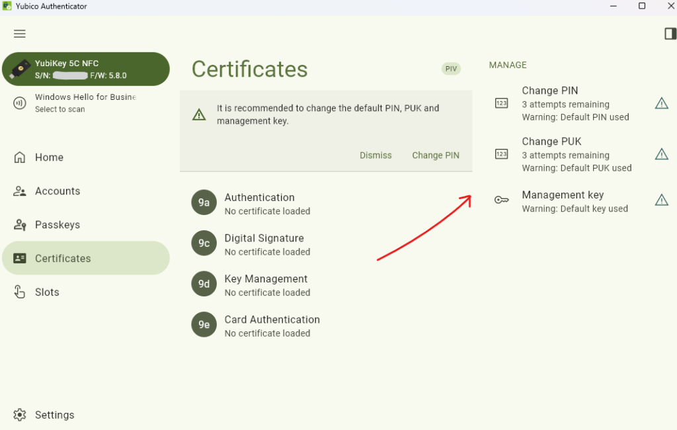Select Certificates in the sidebar
The width and height of the screenshot is (677, 430).
point(86,258)
